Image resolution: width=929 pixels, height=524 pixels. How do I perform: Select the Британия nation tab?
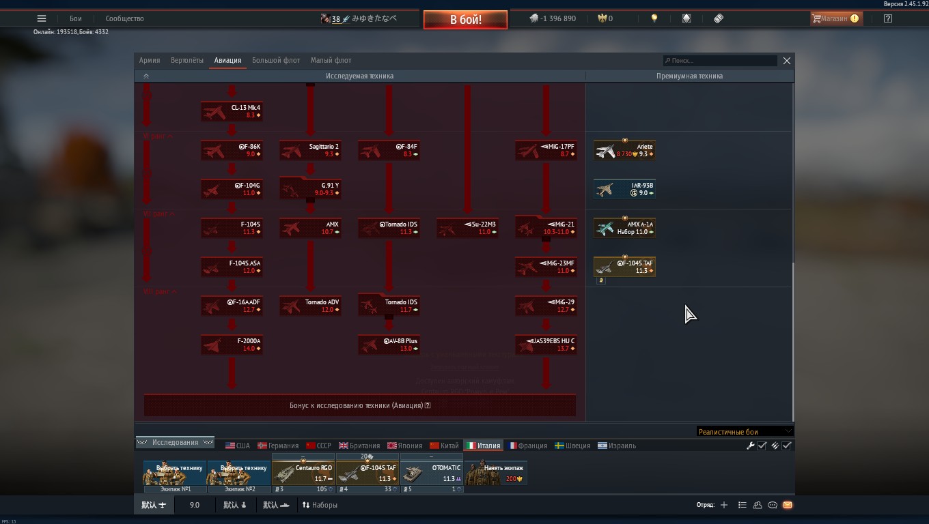point(359,446)
